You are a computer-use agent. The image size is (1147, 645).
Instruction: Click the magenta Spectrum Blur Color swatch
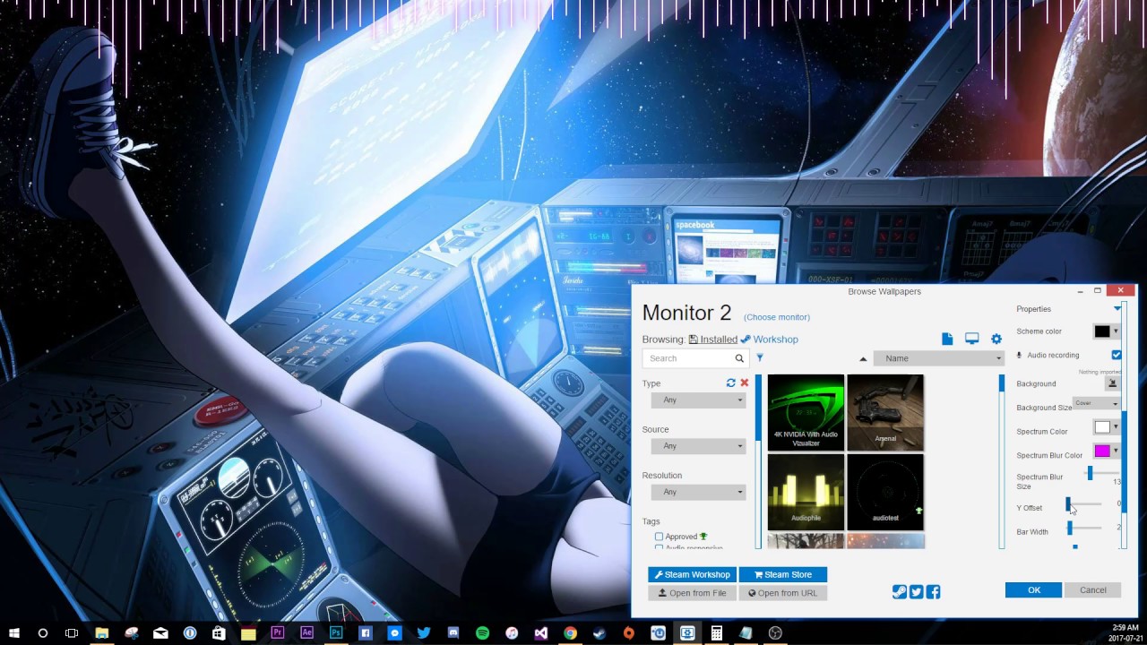pyautogui.click(x=1102, y=451)
